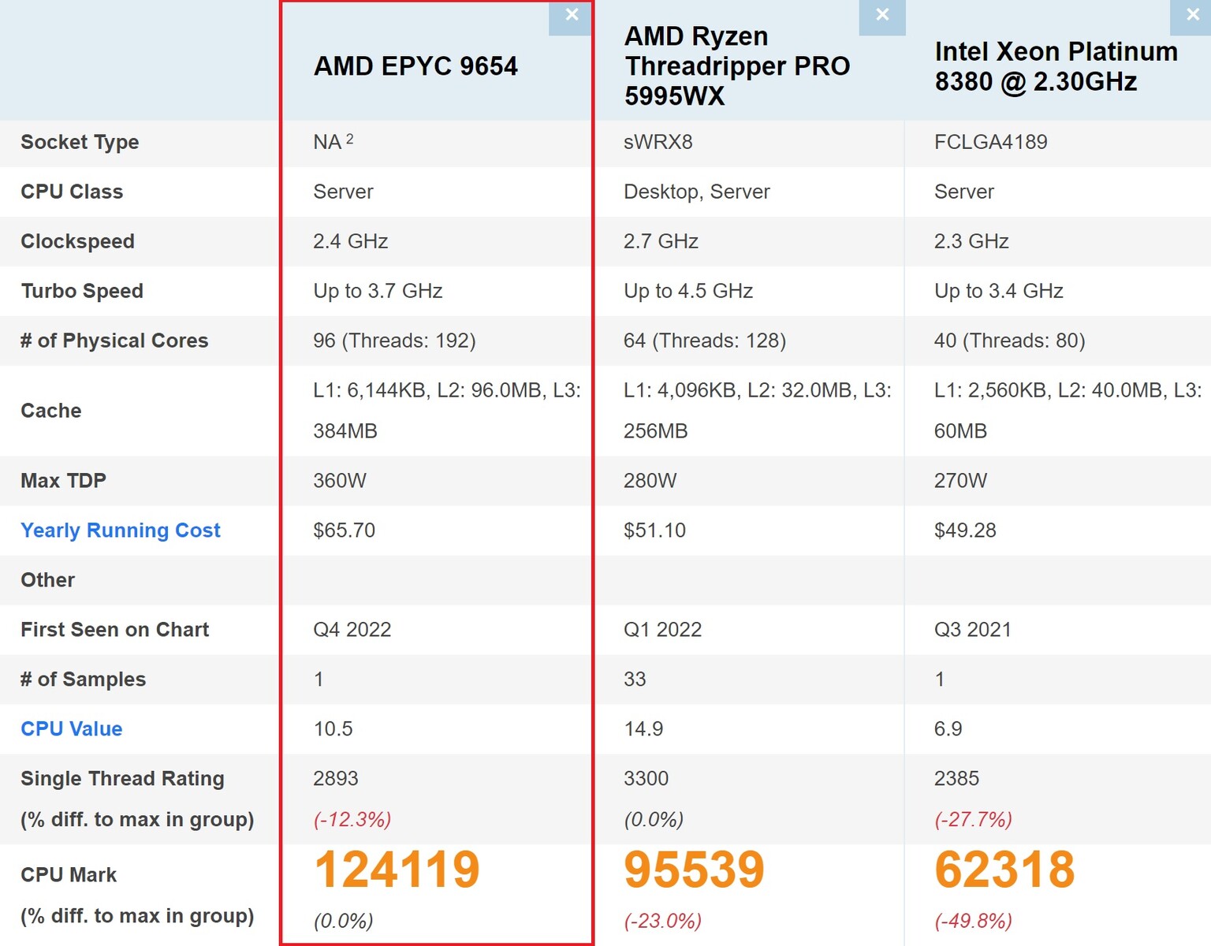Select the 2.3 GHz clockspeed value
Image resolution: width=1211 pixels, height=946 pixels.
971,242
